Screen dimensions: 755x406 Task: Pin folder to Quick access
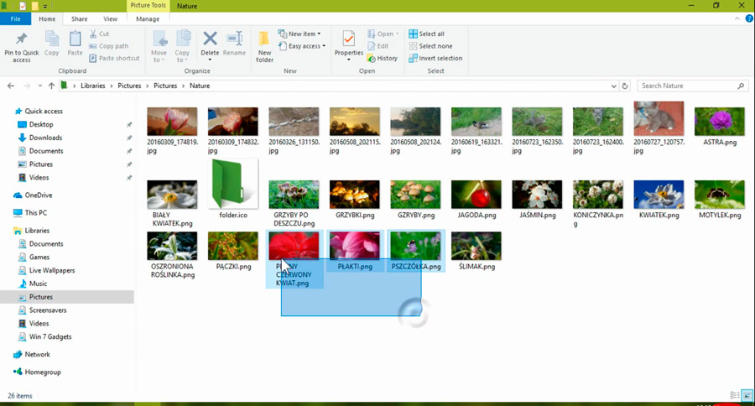point(21,47)
